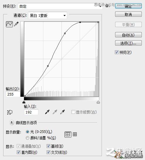Pick the white point eyedropper
This screenshot has height=160, width=145.
62,112
